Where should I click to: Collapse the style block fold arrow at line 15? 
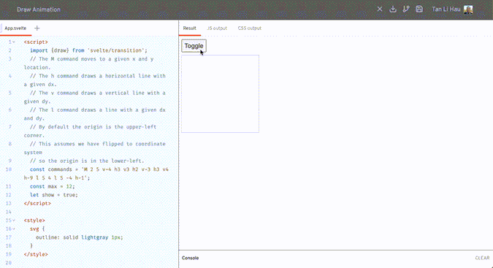(14, 221)
